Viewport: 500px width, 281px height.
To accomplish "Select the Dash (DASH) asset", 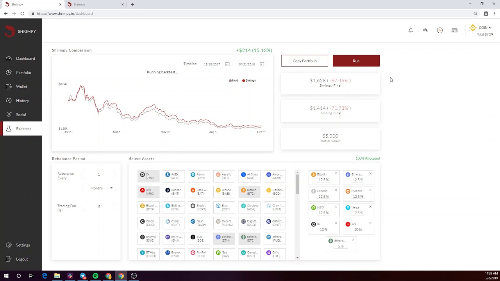I will [x=199, y=223].
